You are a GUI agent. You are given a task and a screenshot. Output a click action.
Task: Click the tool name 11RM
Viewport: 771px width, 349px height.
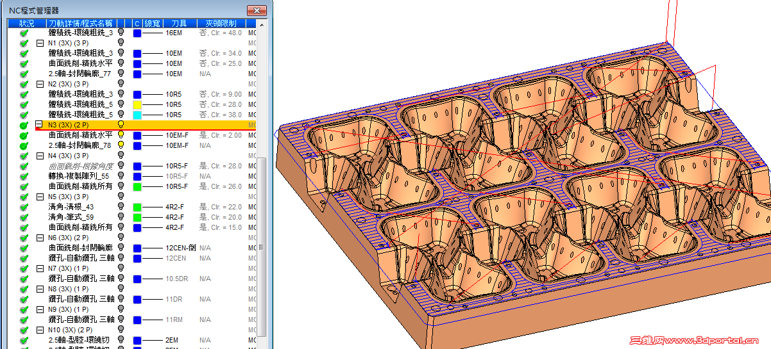(174, 320)
